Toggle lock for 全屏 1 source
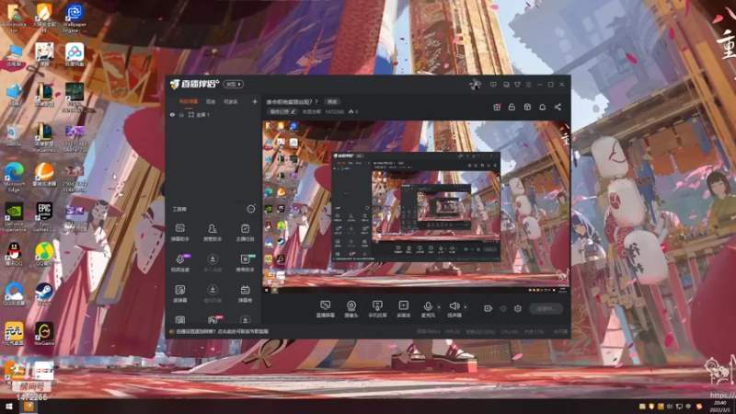The image size is (736, 414). [181, 114]
